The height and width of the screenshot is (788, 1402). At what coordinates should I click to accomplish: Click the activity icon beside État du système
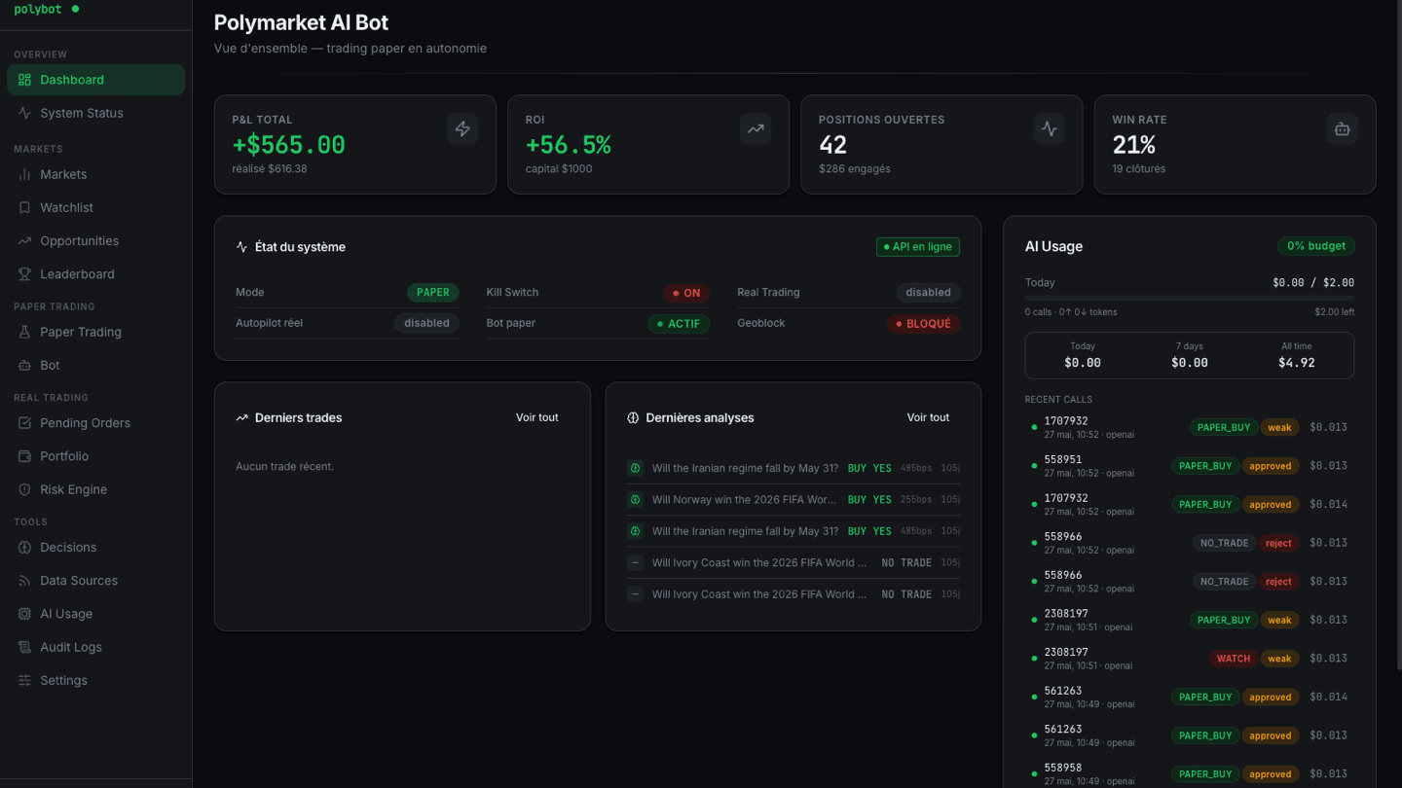tap(241, 247)
